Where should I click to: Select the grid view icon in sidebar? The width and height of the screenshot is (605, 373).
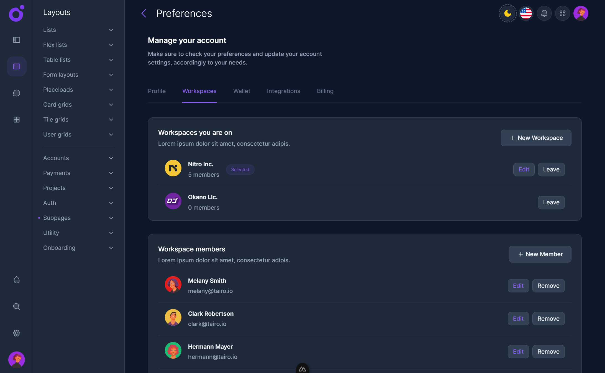(x=16, y=120)
